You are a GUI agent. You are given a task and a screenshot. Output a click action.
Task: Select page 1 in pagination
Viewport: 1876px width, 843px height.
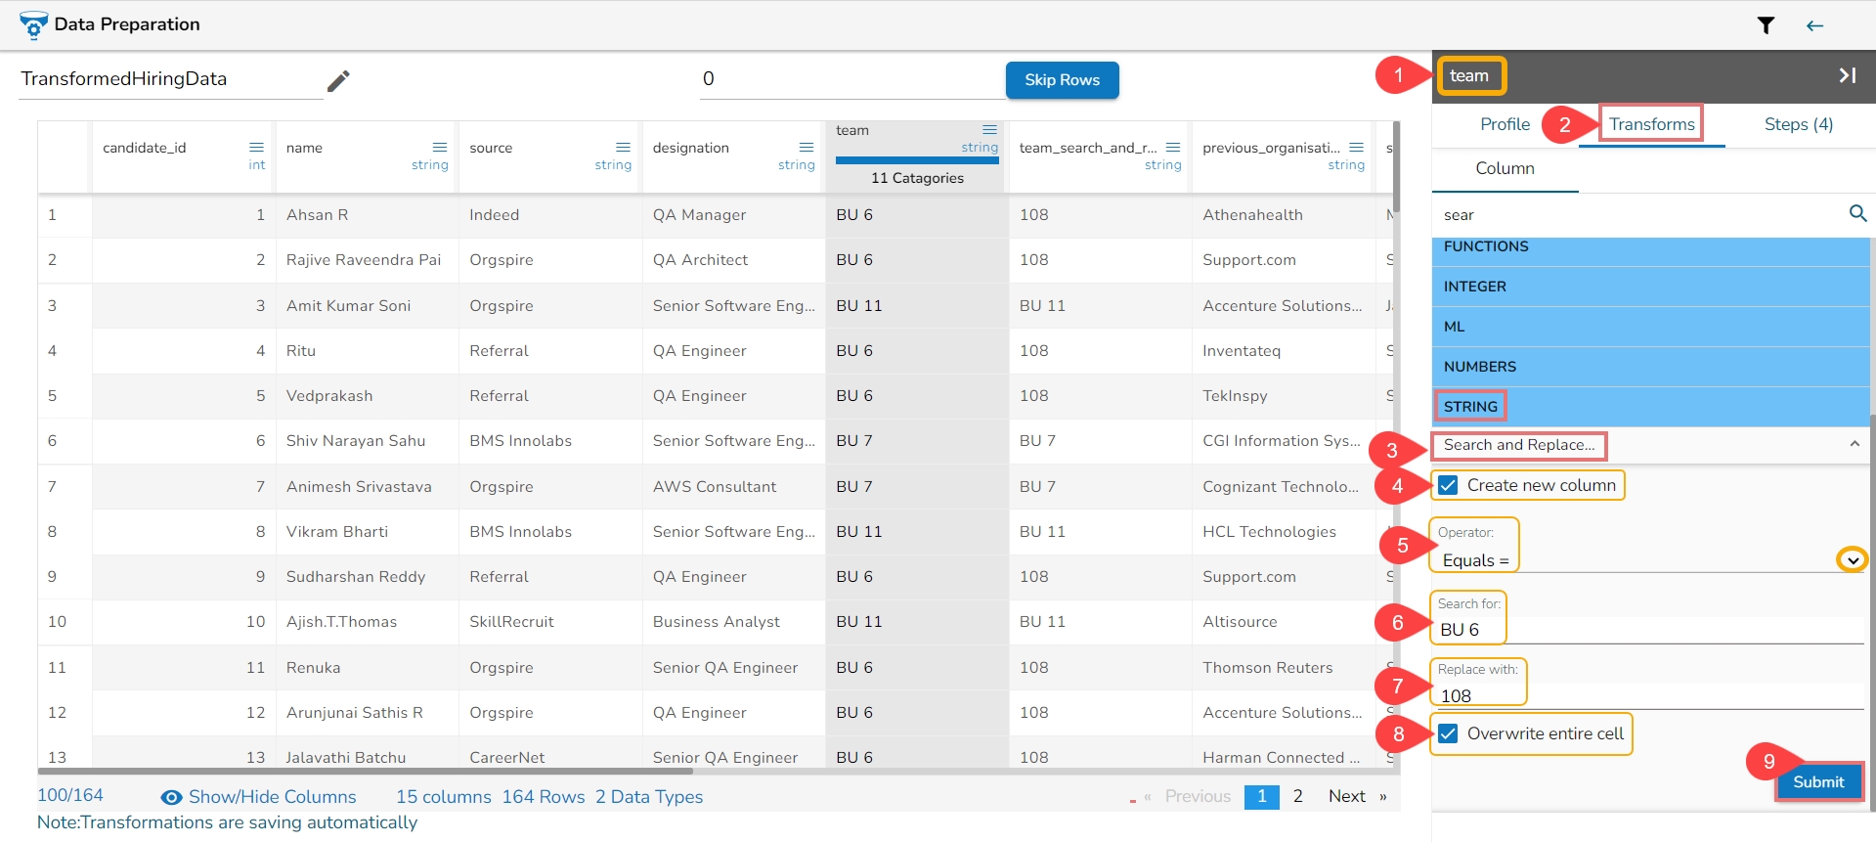1261,796
